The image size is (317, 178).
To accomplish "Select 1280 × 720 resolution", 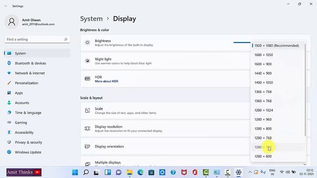I will tap(278, 147).
